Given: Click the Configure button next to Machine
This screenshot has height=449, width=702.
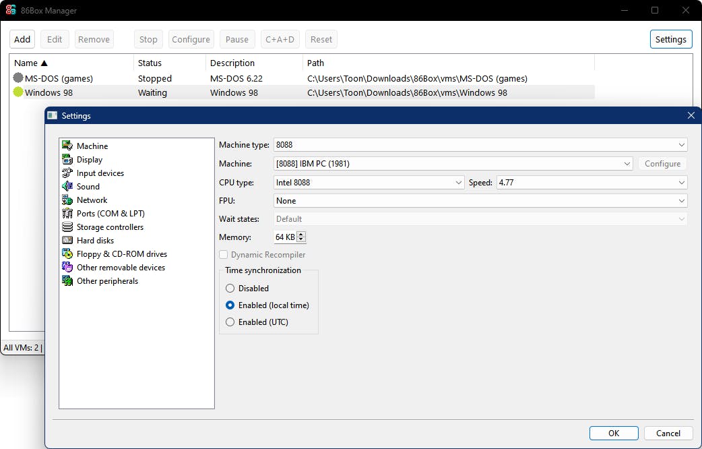Looking at the screenshot, I should click(662, 164).
